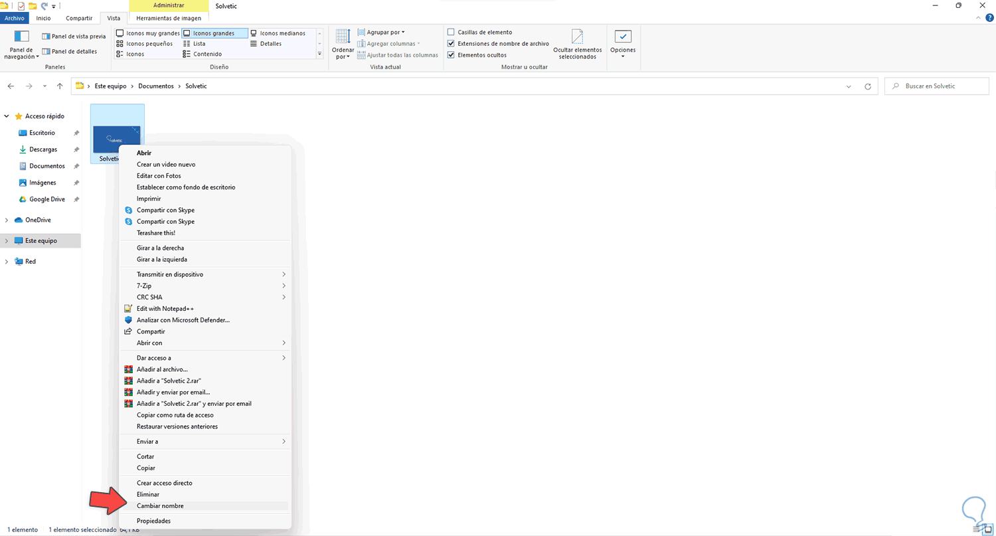The width and height of the screenshot is (996, 536).
Task: Open the Archivo tab
Action: click(x=14, y=18)
